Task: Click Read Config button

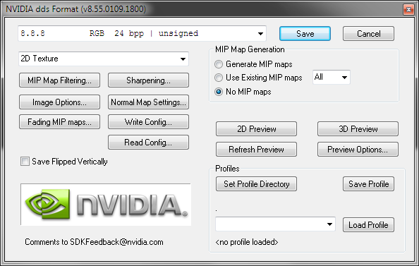Action: tap(148, 143)
